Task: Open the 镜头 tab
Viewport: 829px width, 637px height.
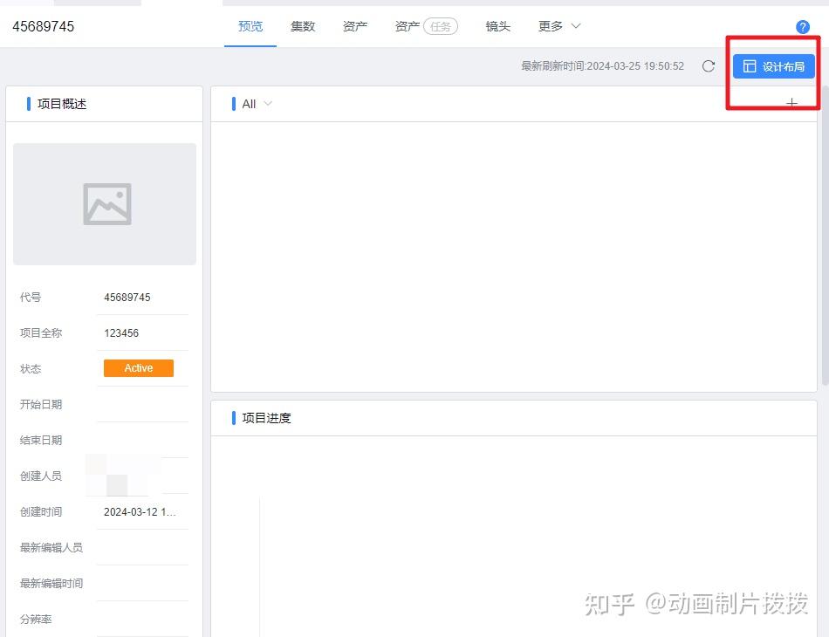Action: pyautogui.click(x=497, y=26)
